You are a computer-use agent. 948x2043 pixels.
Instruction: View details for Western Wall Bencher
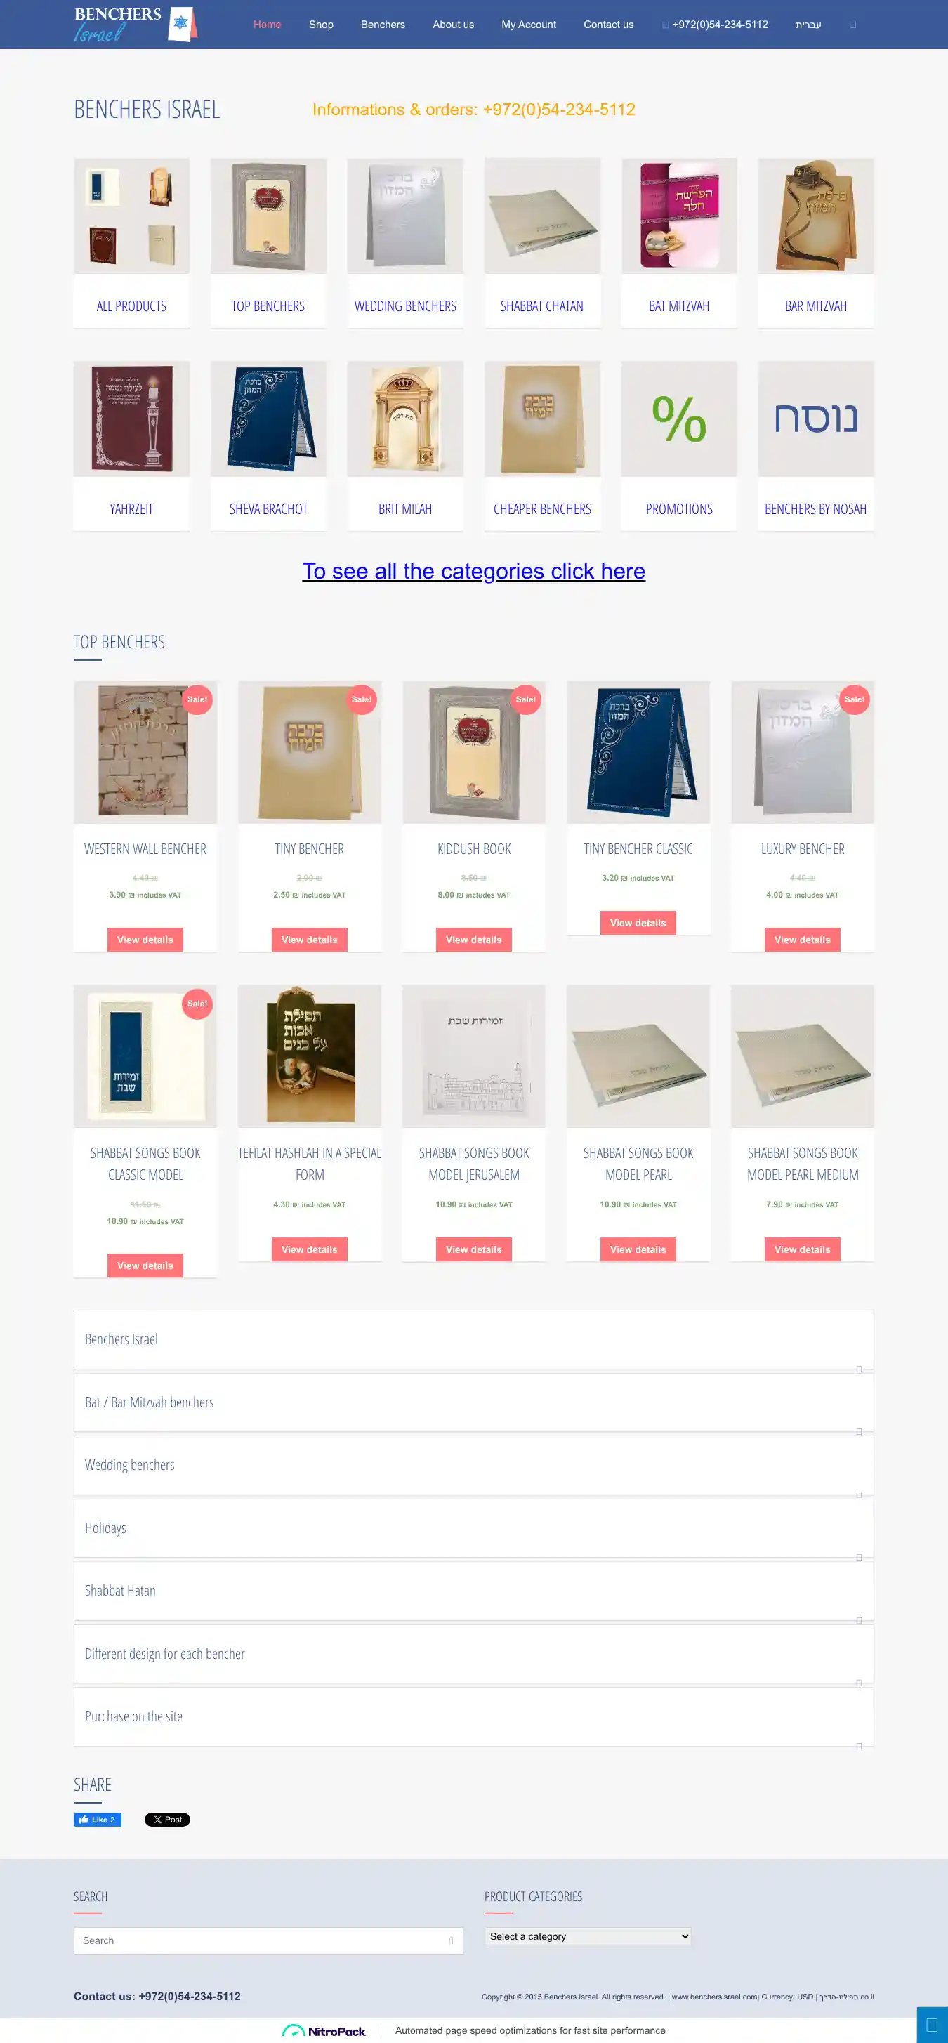tap(145, 940)
